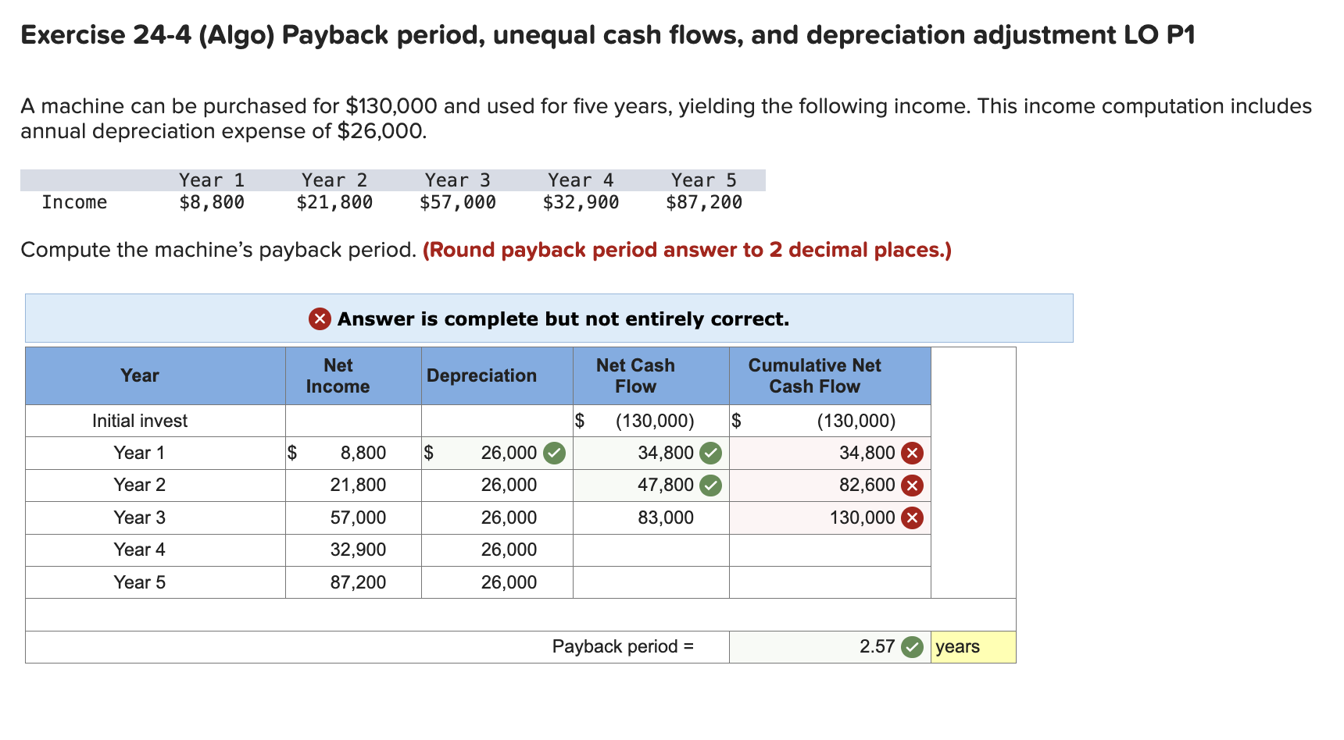Image resolution: width=1344 pixels, height=740 pixels.
Task: Click Year 4 net income 32,900 cell
Action: coord(353,550)
